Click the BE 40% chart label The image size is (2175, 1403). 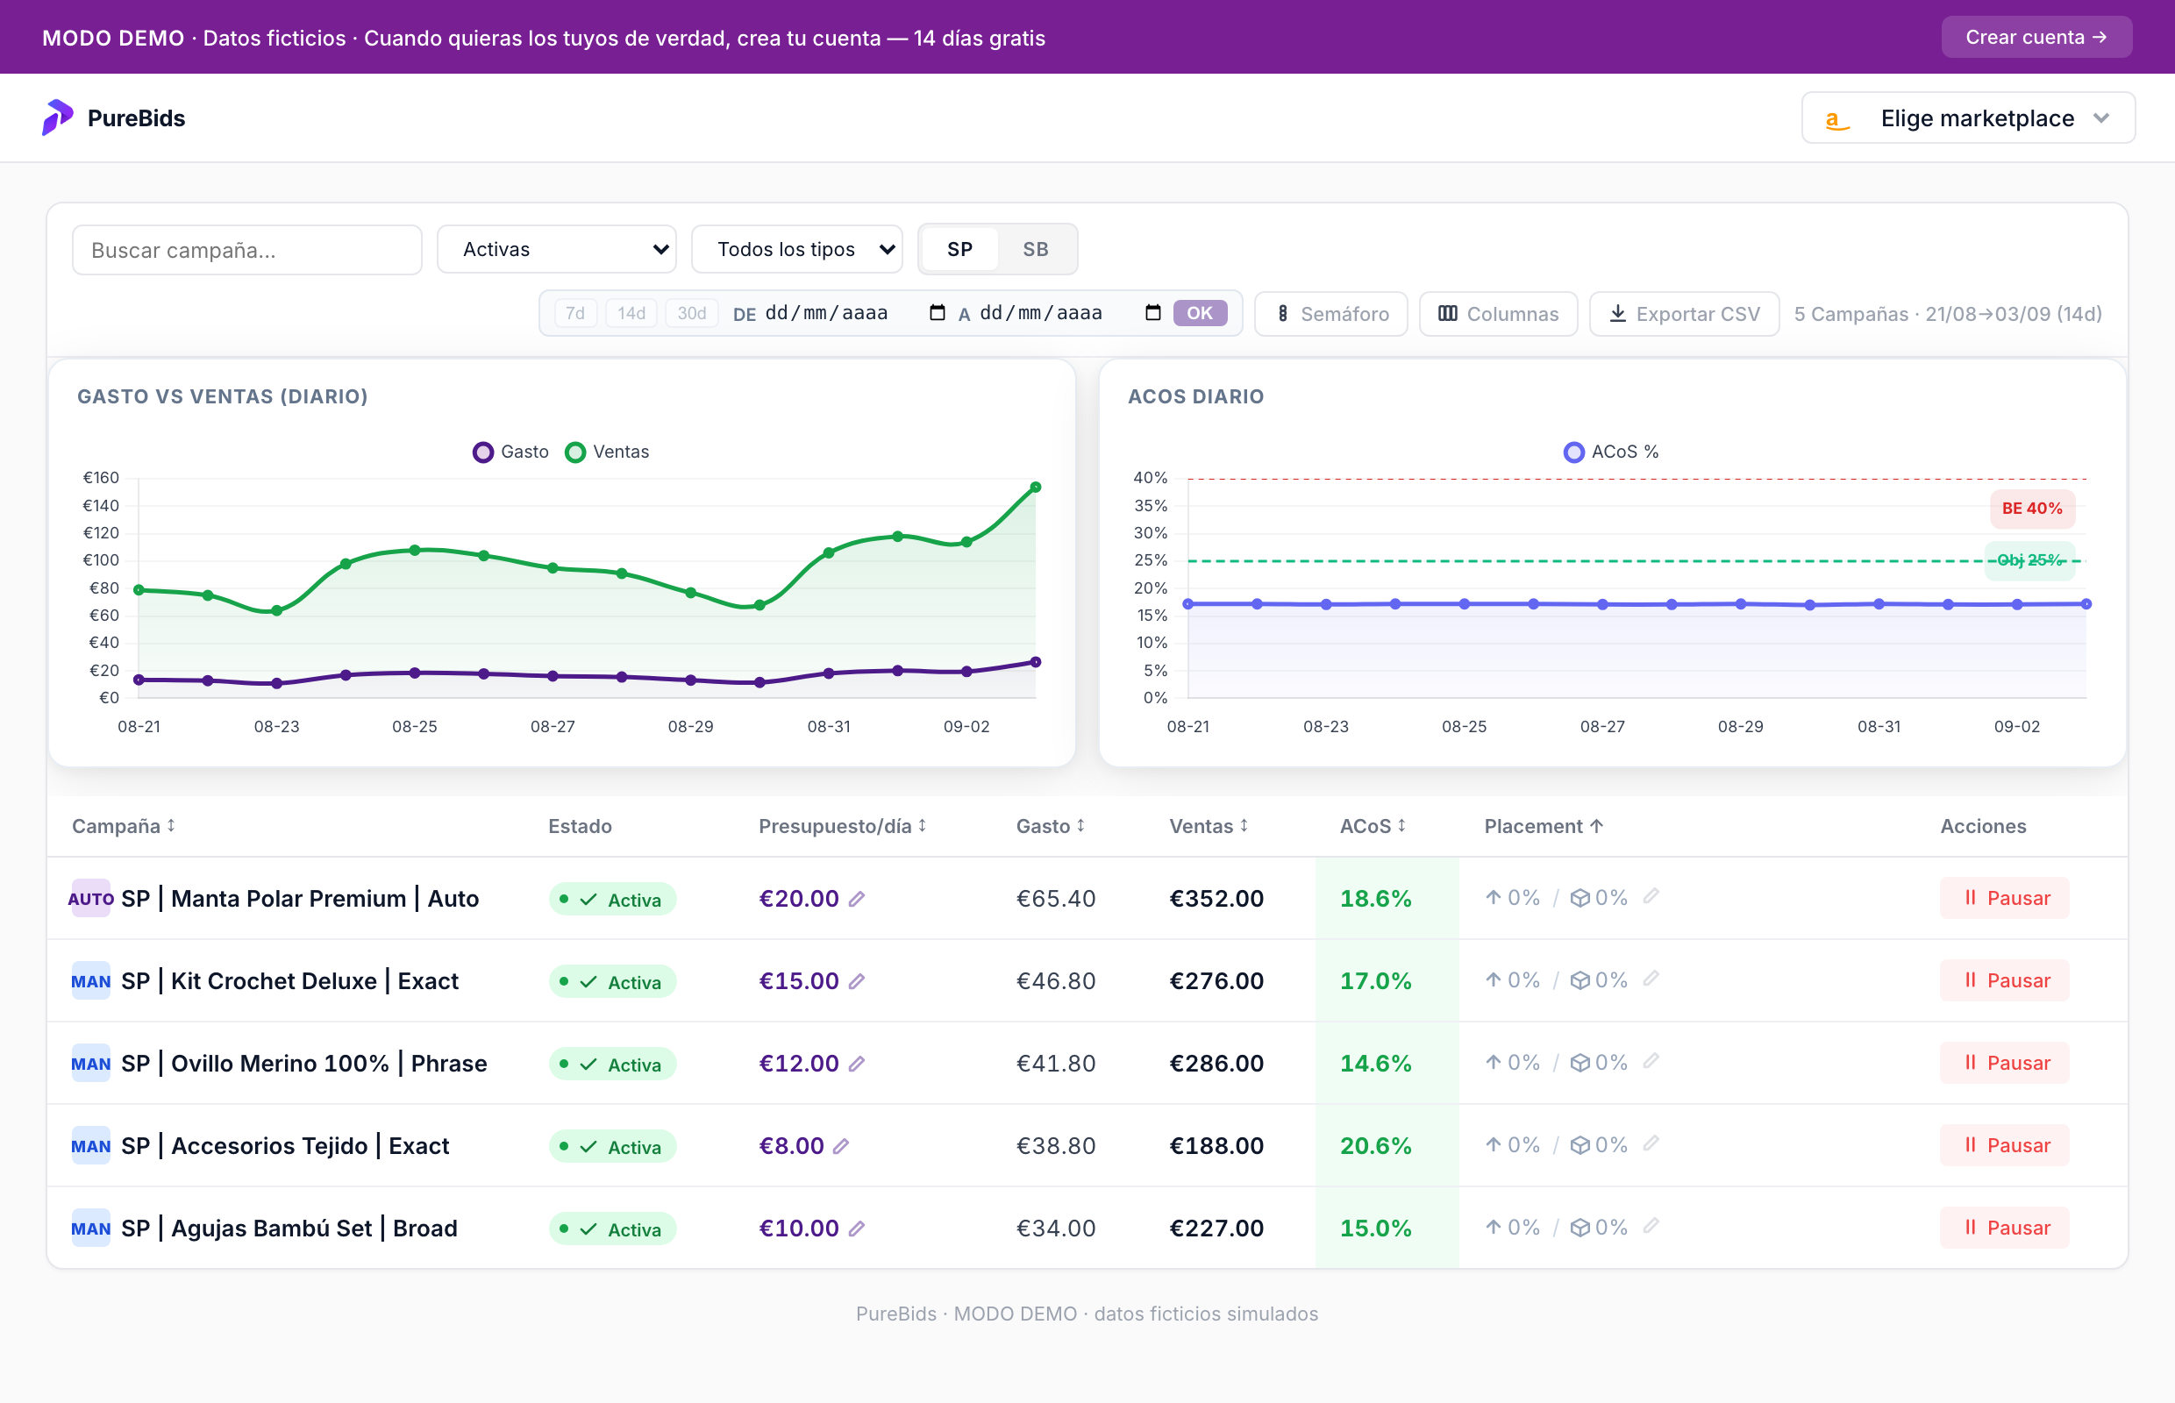[x=2032, y=509]
